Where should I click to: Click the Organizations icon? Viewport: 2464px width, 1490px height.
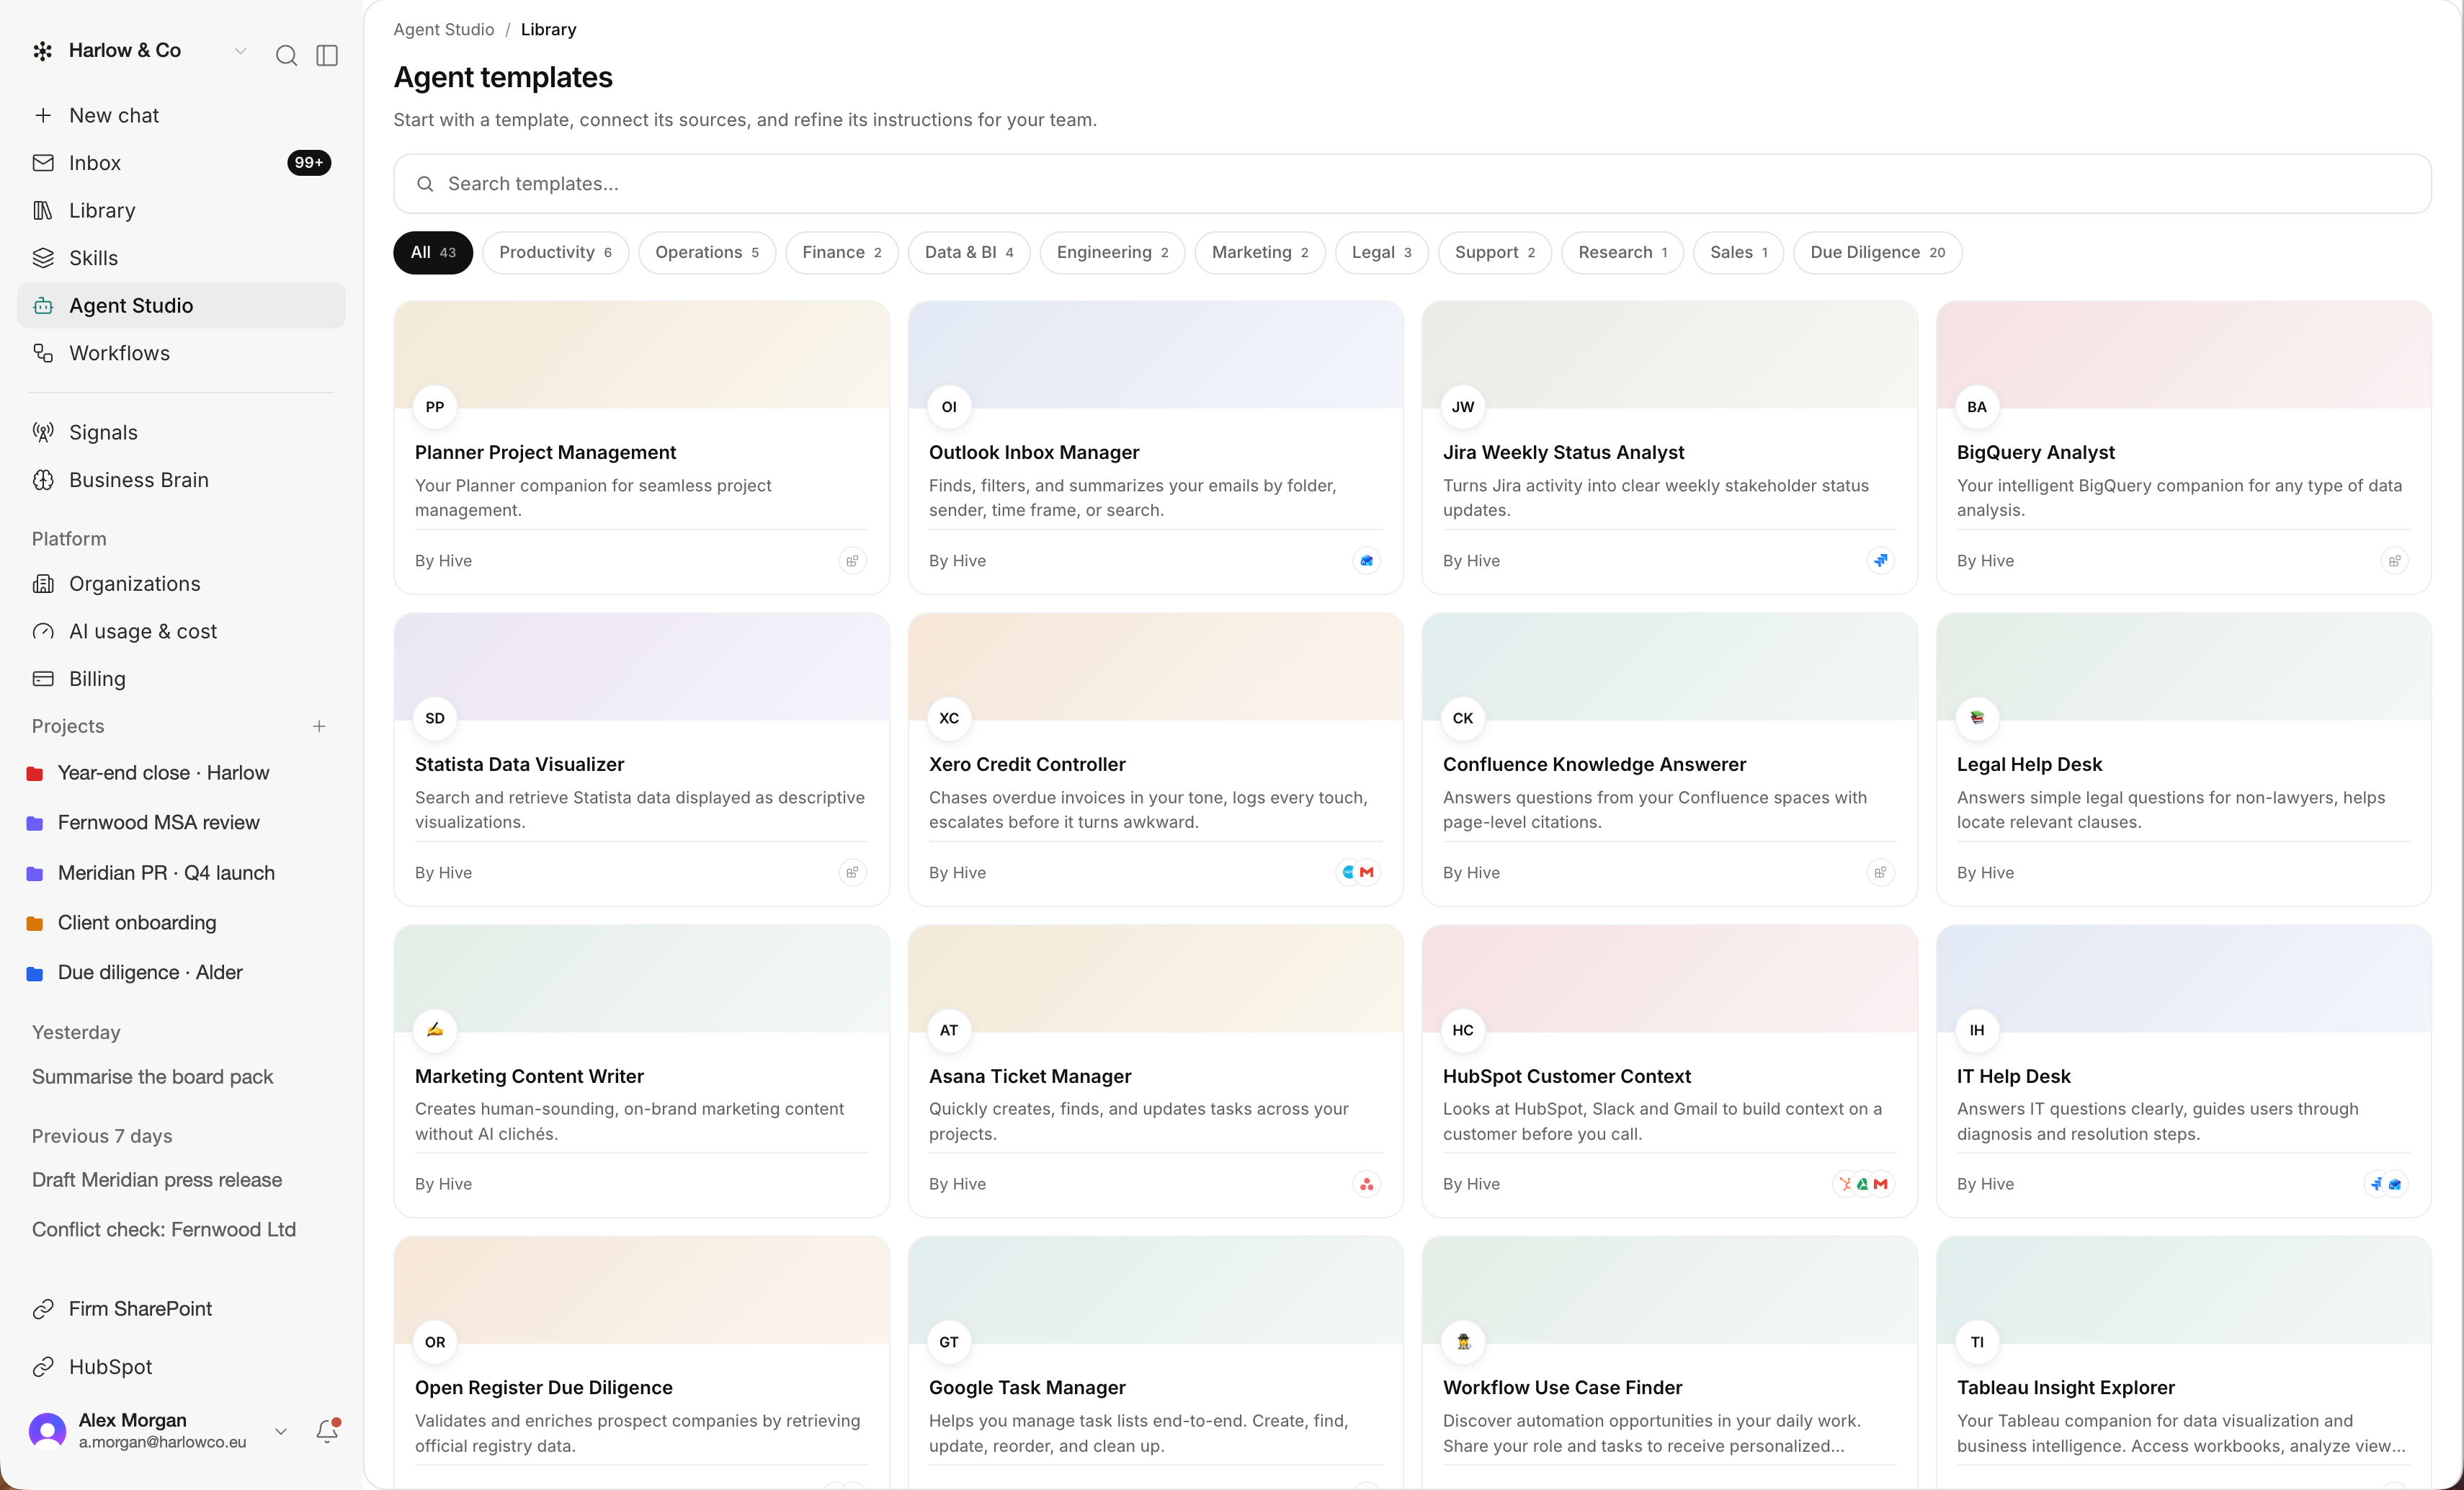[x=43, y=584]
